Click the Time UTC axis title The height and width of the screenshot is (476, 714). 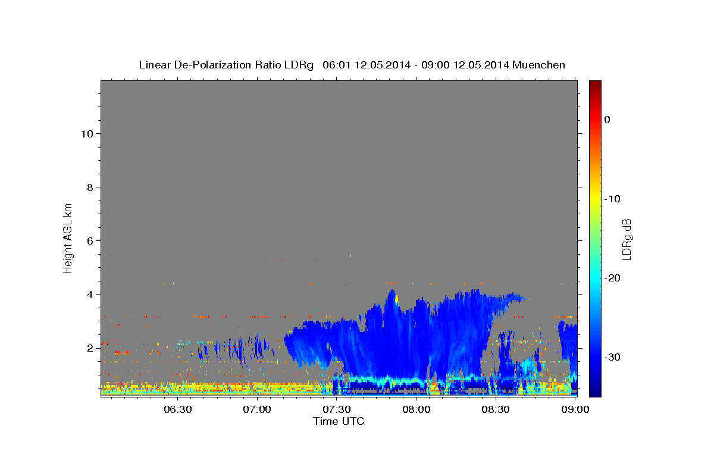coord(339,421)
